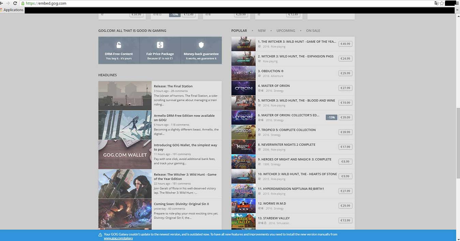This screenshot has width=460, height=241.
Task: Open Release: The Final Station headline
Action: point(173,86)
